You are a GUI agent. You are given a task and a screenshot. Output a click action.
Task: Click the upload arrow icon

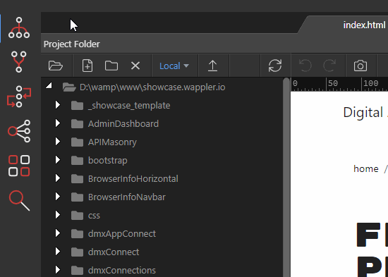pyautogui.click(x=212, y=66)
